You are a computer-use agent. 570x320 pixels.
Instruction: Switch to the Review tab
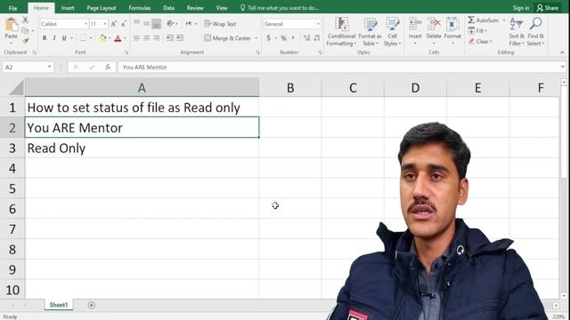pyautogui.click(x=195, y=8)
